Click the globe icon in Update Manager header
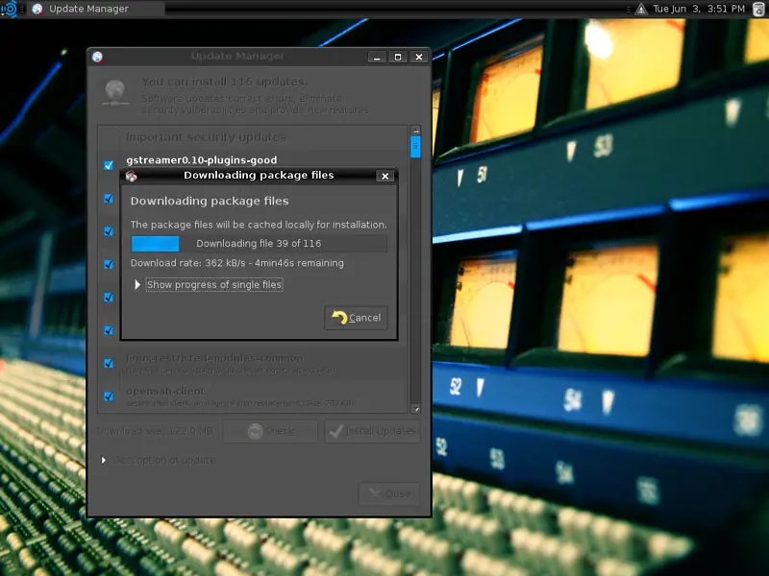 pos(115,92)
